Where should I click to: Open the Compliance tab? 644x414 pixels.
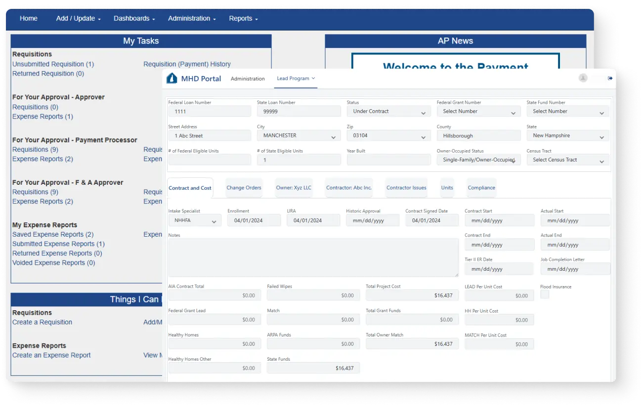[x=481, y=187]
